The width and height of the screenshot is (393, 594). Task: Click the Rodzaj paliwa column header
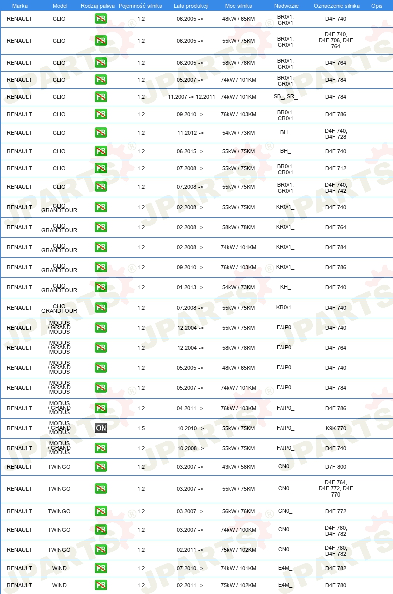tap(98, 6)
